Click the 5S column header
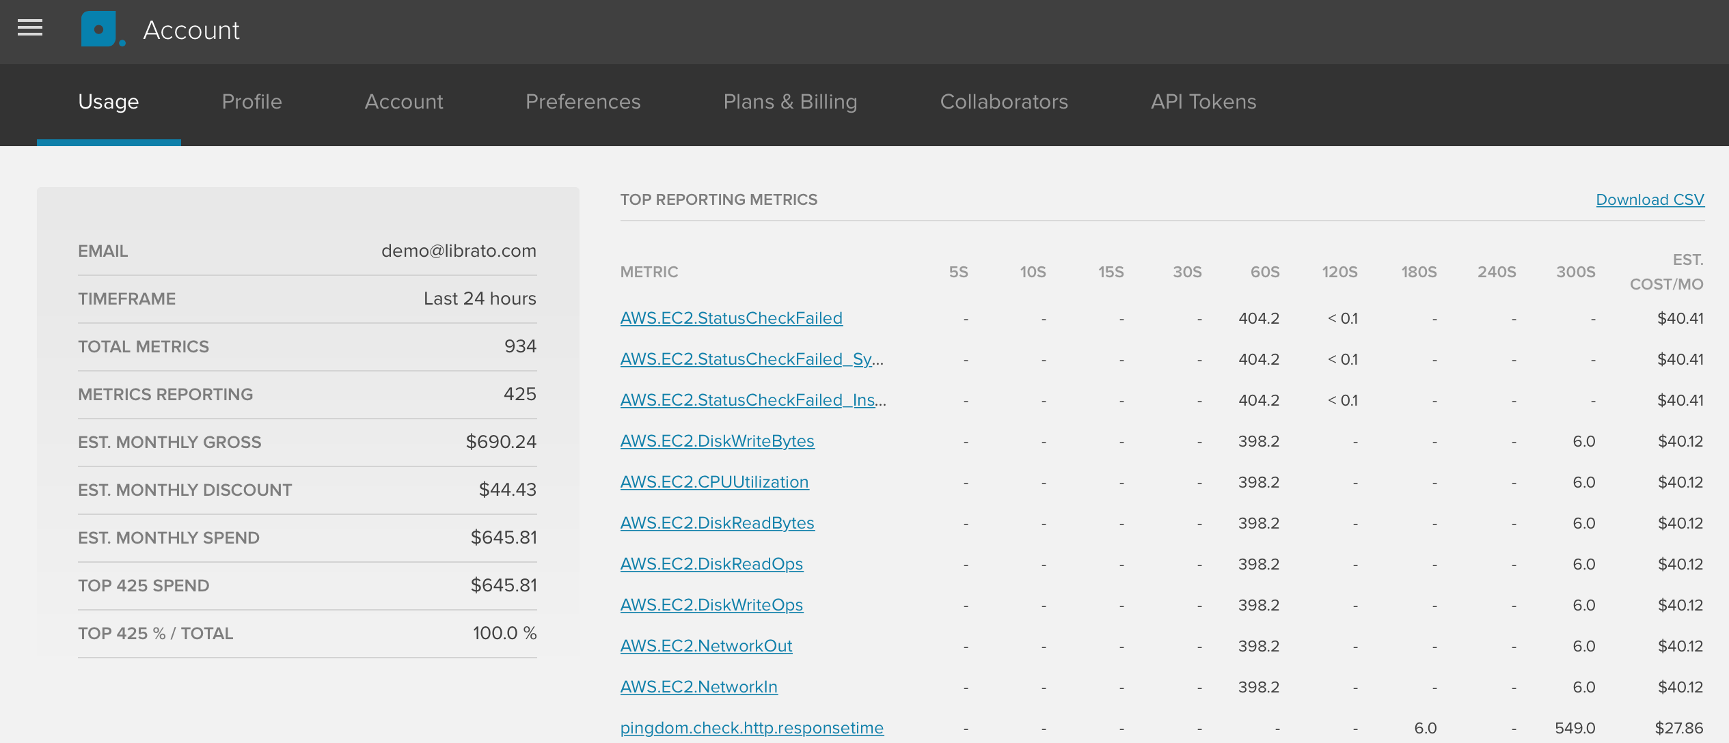The image size is (1729, 743). click(958, 272)
